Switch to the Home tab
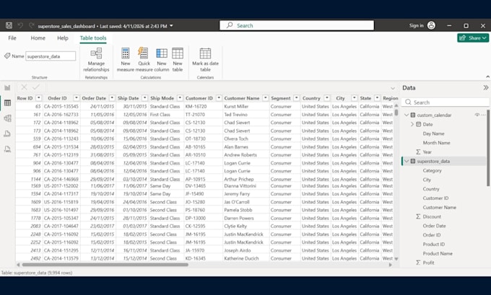 [38, 38]
